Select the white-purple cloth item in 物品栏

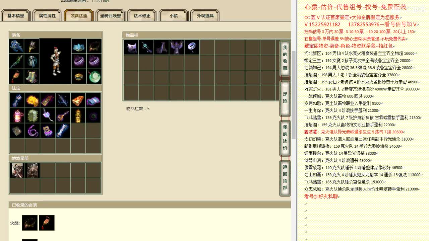[131, 47]
